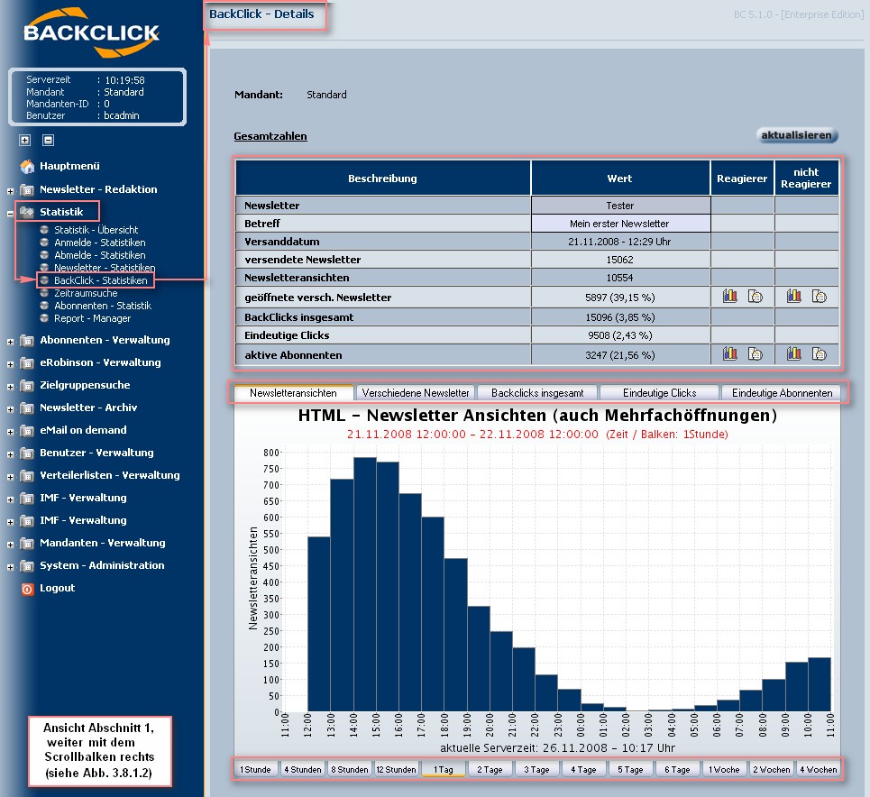Switch to Eindeutige Abonnenten tab
Viewport: 870px width, 797px height.
click(782, 393)
